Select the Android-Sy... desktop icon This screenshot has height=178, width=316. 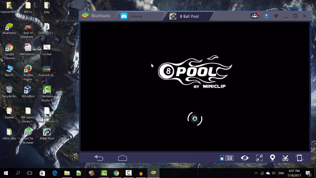pyautogui.click(x=47, y=71)
